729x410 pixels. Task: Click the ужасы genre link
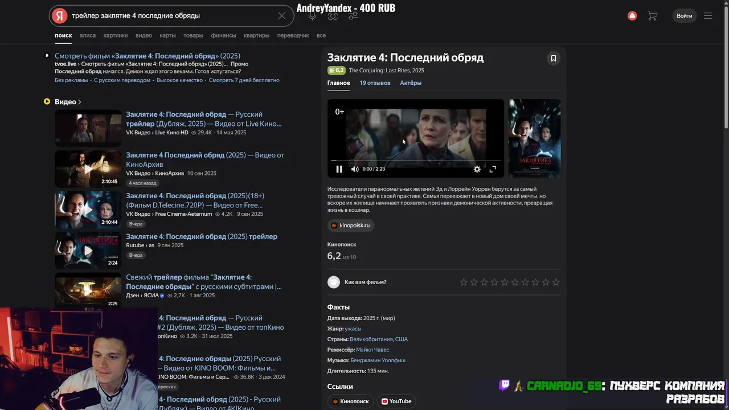pos(353,329)
